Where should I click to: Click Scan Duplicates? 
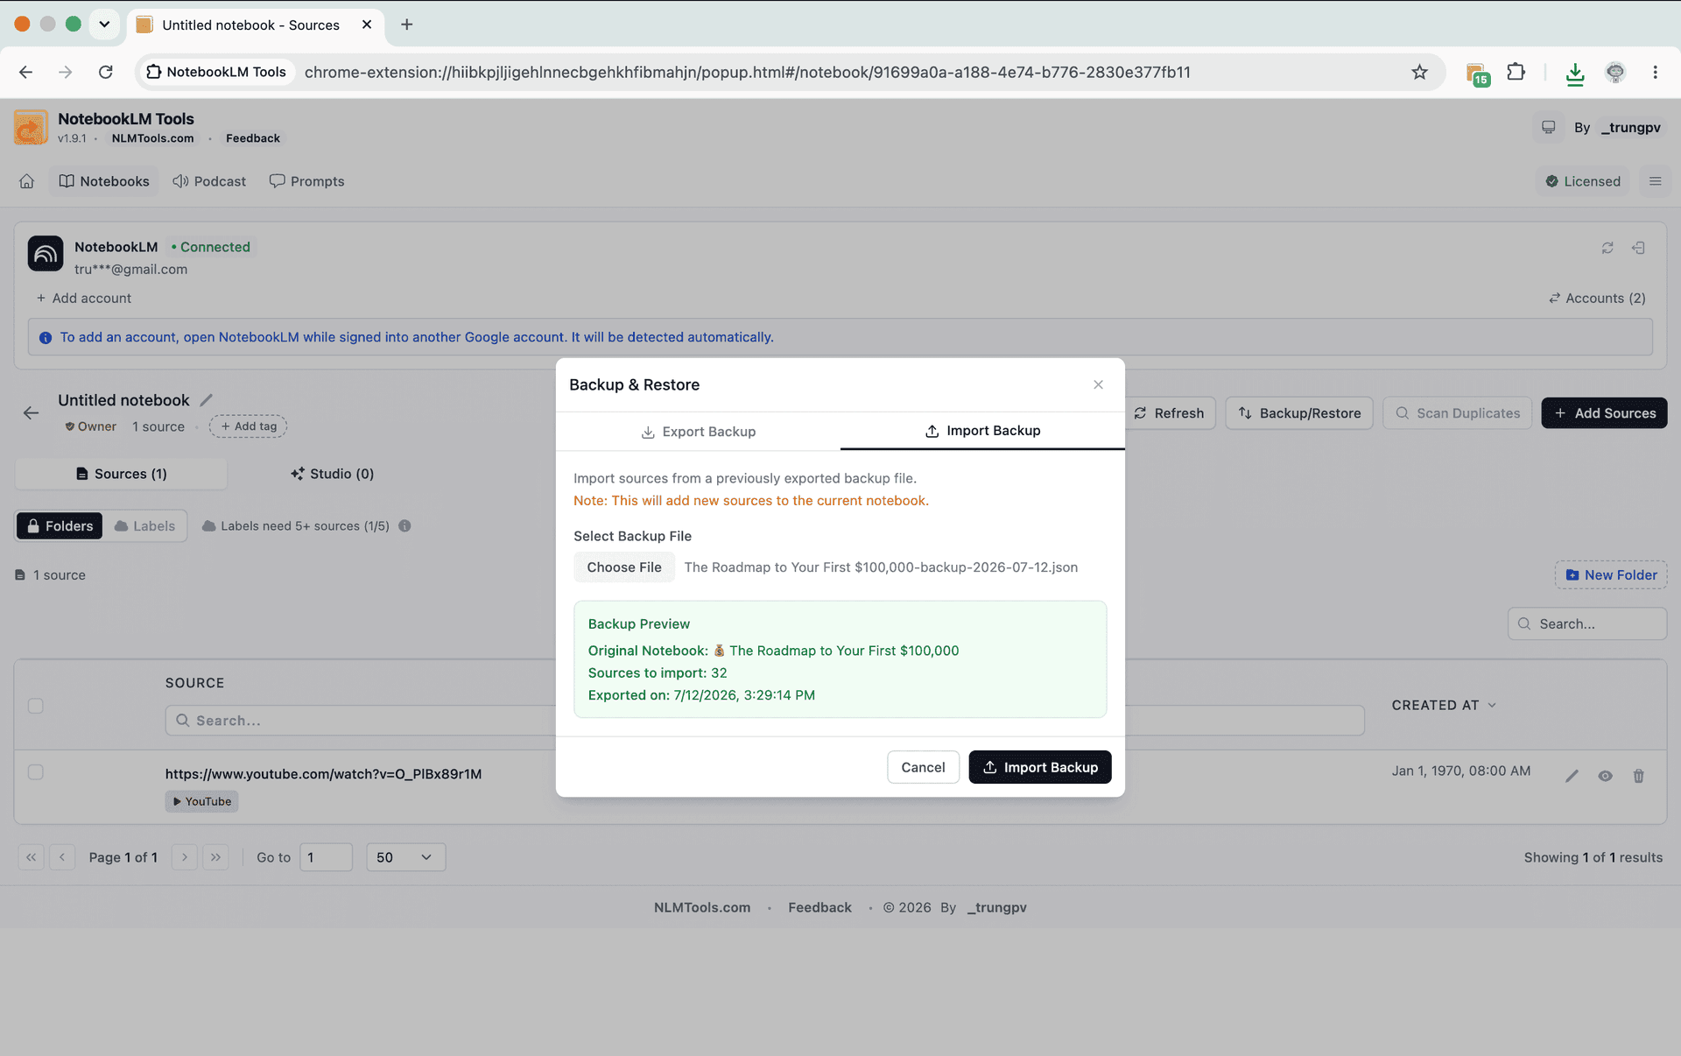pyautogui.click(x=1458, y=413)
